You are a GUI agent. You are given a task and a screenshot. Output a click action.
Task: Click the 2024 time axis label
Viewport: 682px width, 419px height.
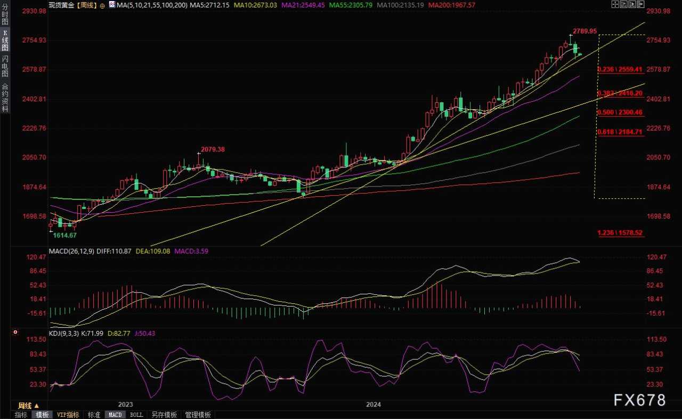coord(374,405)
